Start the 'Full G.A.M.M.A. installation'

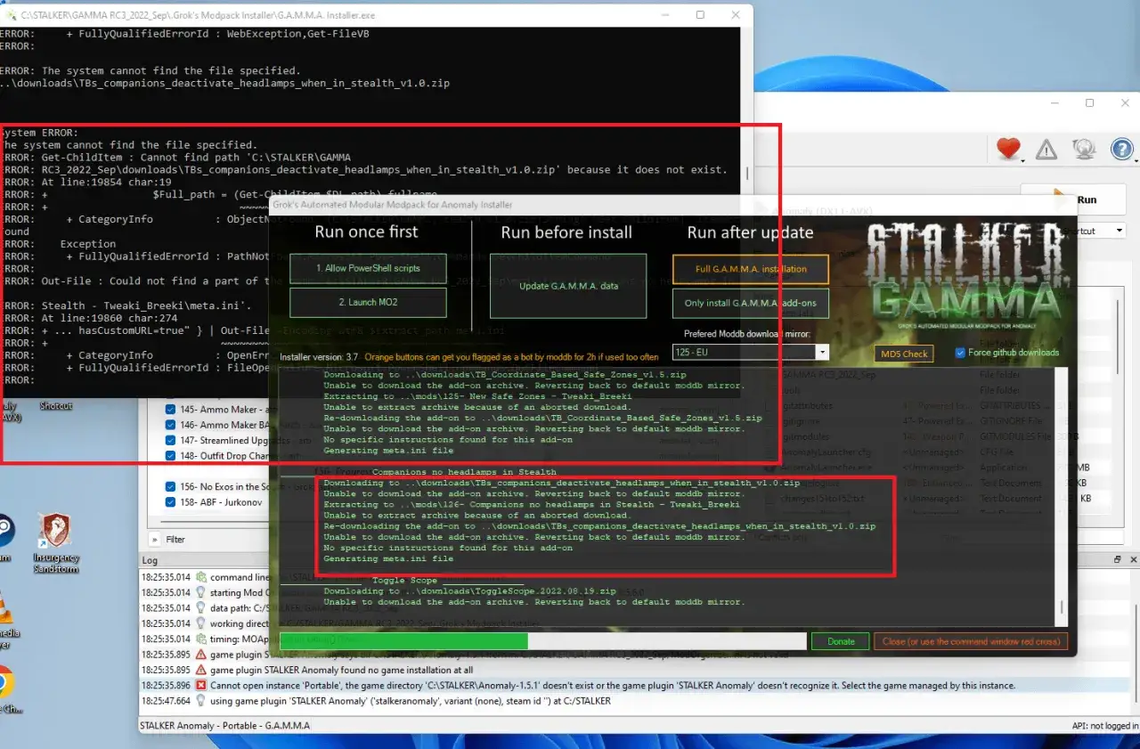(751, 269)
